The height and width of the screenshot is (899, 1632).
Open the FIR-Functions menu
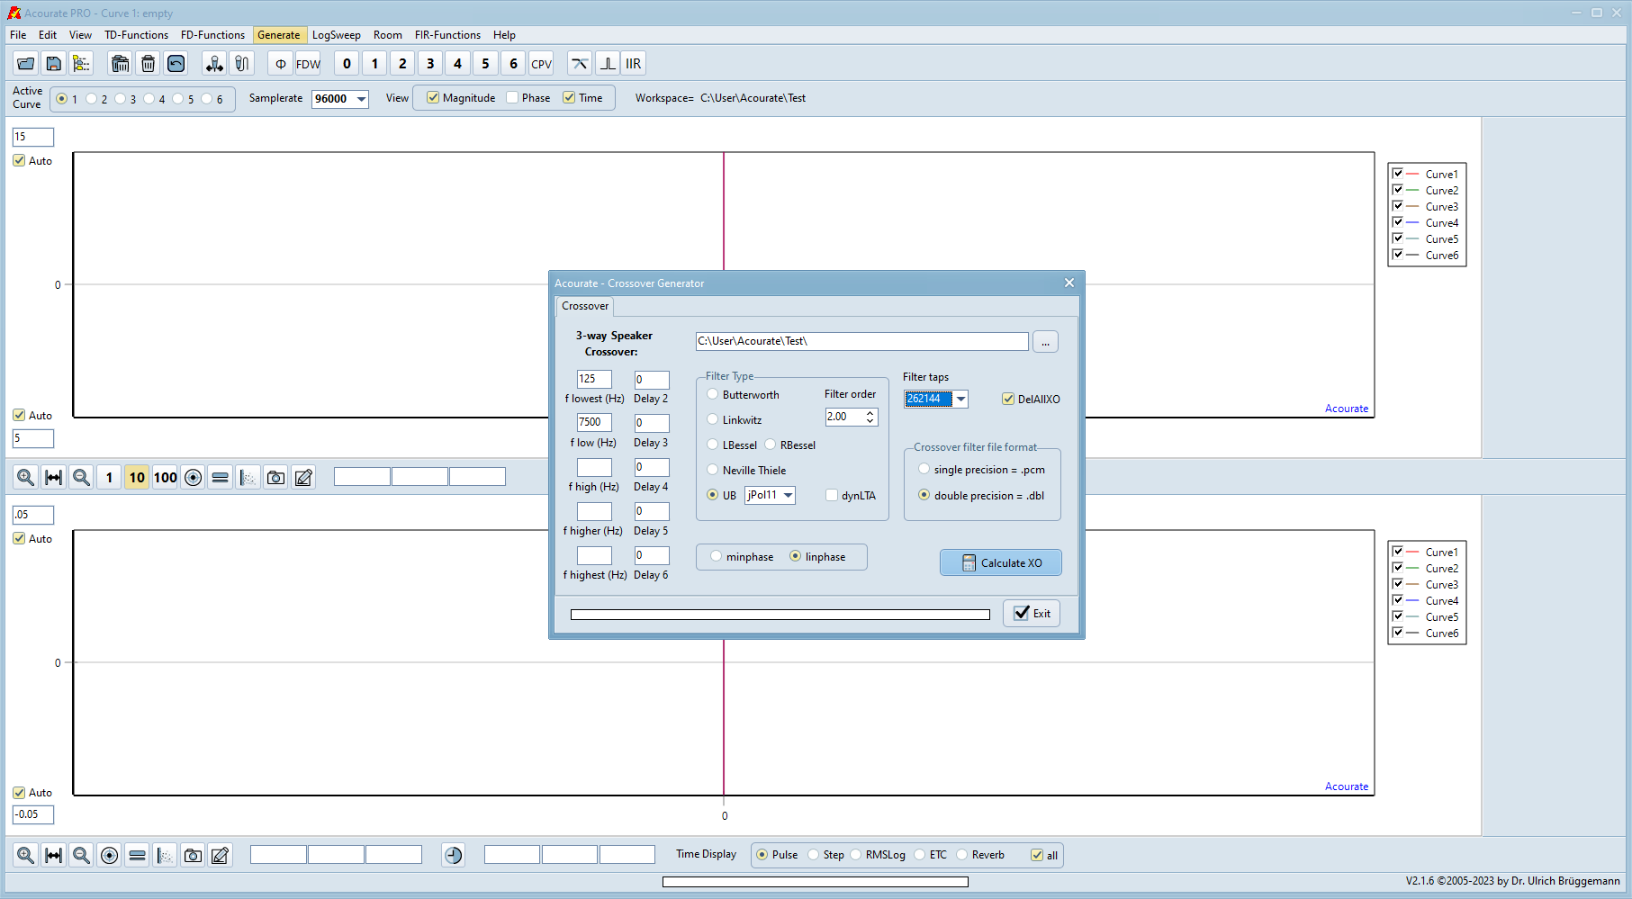pyautogui.click(x=447, y=35)
